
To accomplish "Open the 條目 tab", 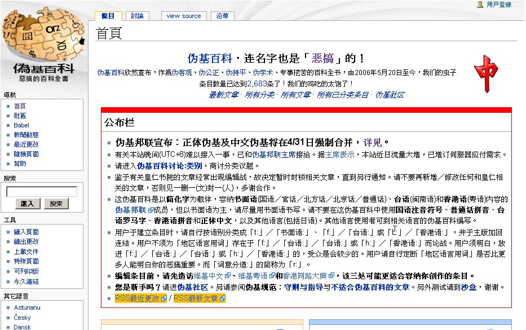I will 108,16.
